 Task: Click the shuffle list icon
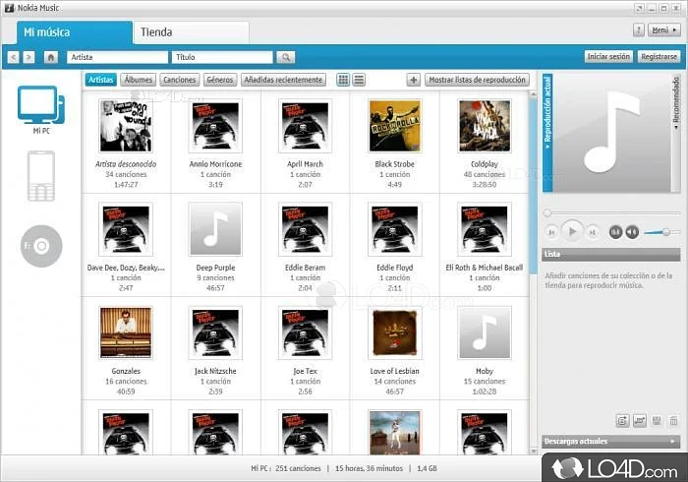[x=640, y=421]
